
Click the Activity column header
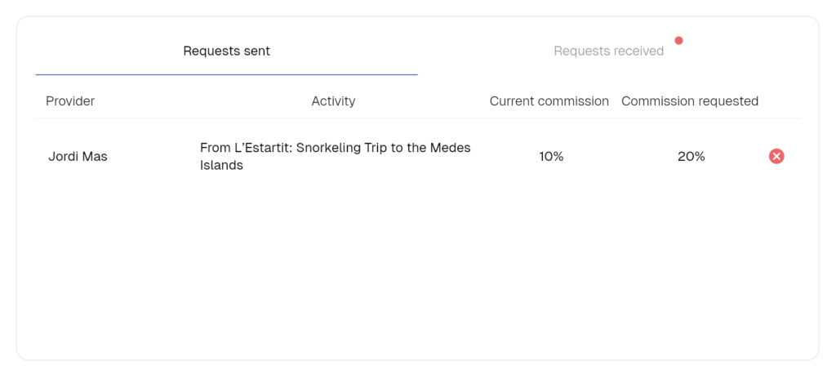click(333, 101)
